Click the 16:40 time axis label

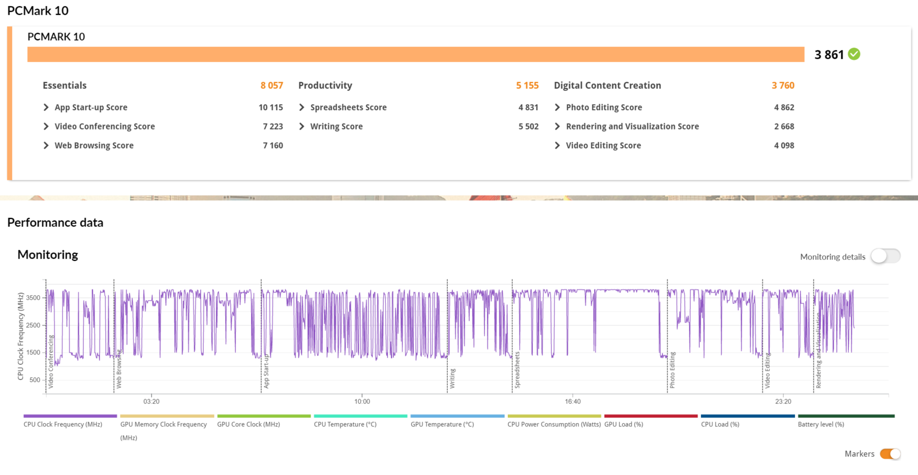573,401
